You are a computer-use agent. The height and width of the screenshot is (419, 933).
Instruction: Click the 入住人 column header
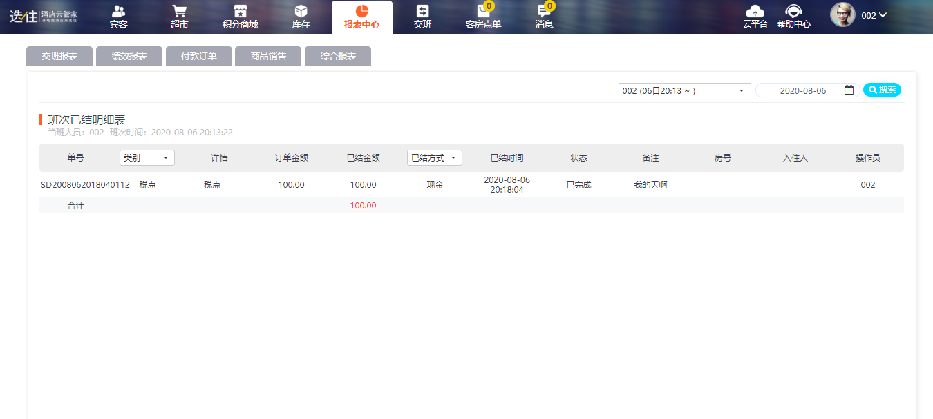pos(795,158)
